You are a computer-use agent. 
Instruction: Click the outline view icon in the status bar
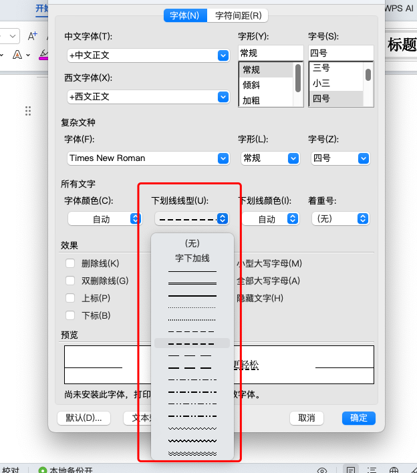[x=372, y=470]
